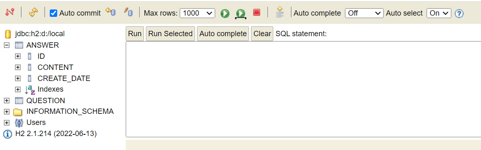Image resolution: width=481 pixels, height=150 pixels.
Task: Expand the QUESTION table node
Action: [x=7, y=100]
